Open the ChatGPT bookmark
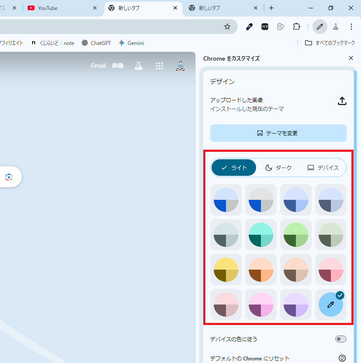The width and height of the screenshot is (361, 363). pyautogui.click(x=96, y=43)
